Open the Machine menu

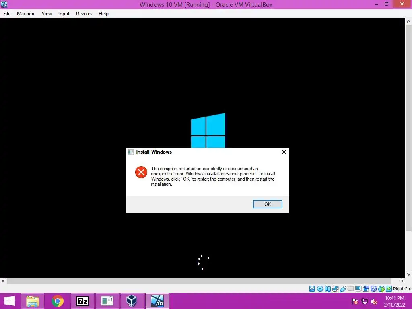26,14
